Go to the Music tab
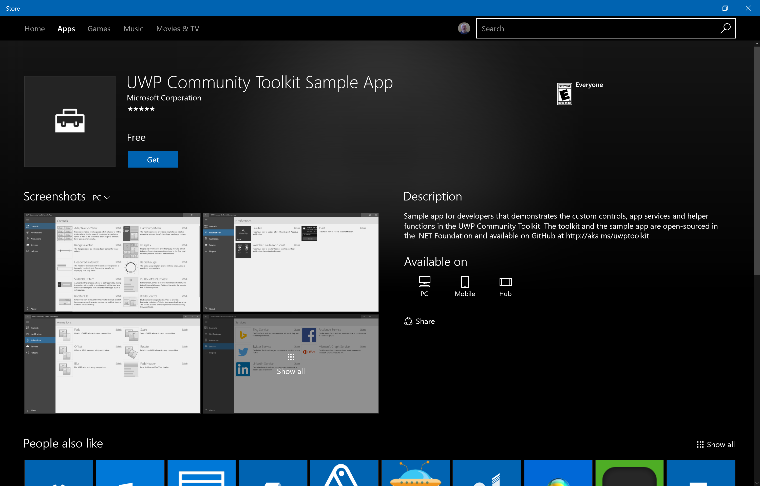Image resolution: width=760 pixels, height=486 pixels. coord(133,29)
